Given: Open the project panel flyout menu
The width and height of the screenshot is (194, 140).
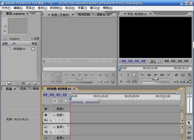Looking at the screenshot, I should coord(38,14).
